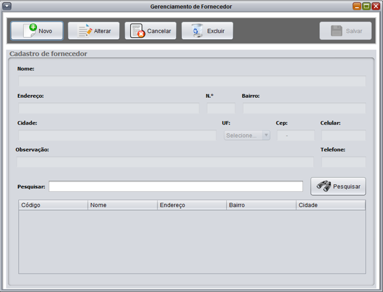Sort table by Nome column header

tap(122, 205)
